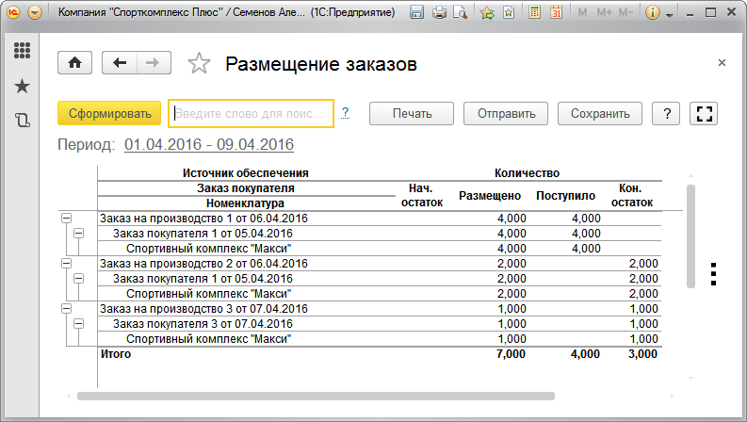Close the Размещение заказов tab
The width and height of the screenshot is (747, 422).
click(722, 63)
